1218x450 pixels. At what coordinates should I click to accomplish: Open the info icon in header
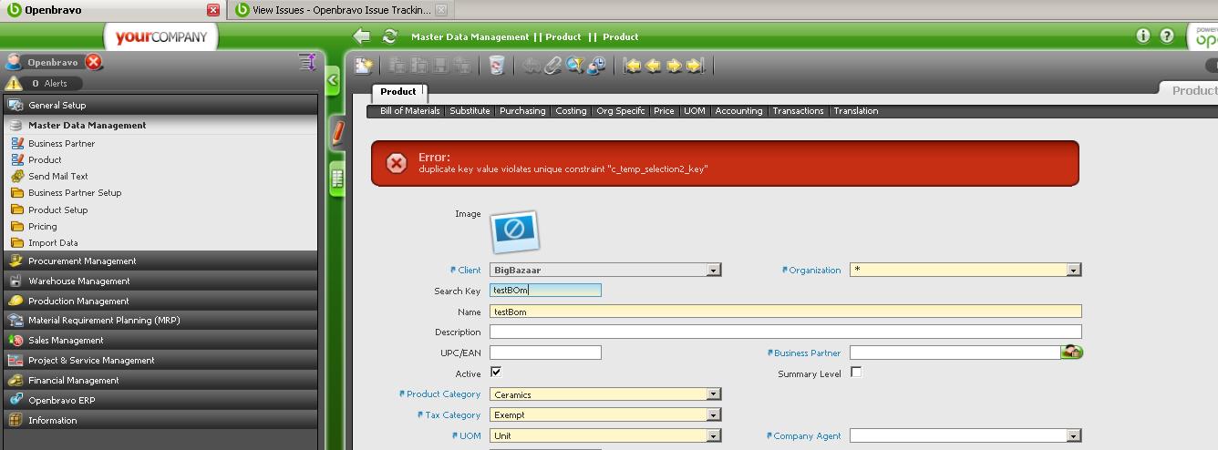click(1143, 36)
